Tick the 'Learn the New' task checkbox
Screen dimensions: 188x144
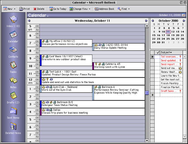pos(158,76)
